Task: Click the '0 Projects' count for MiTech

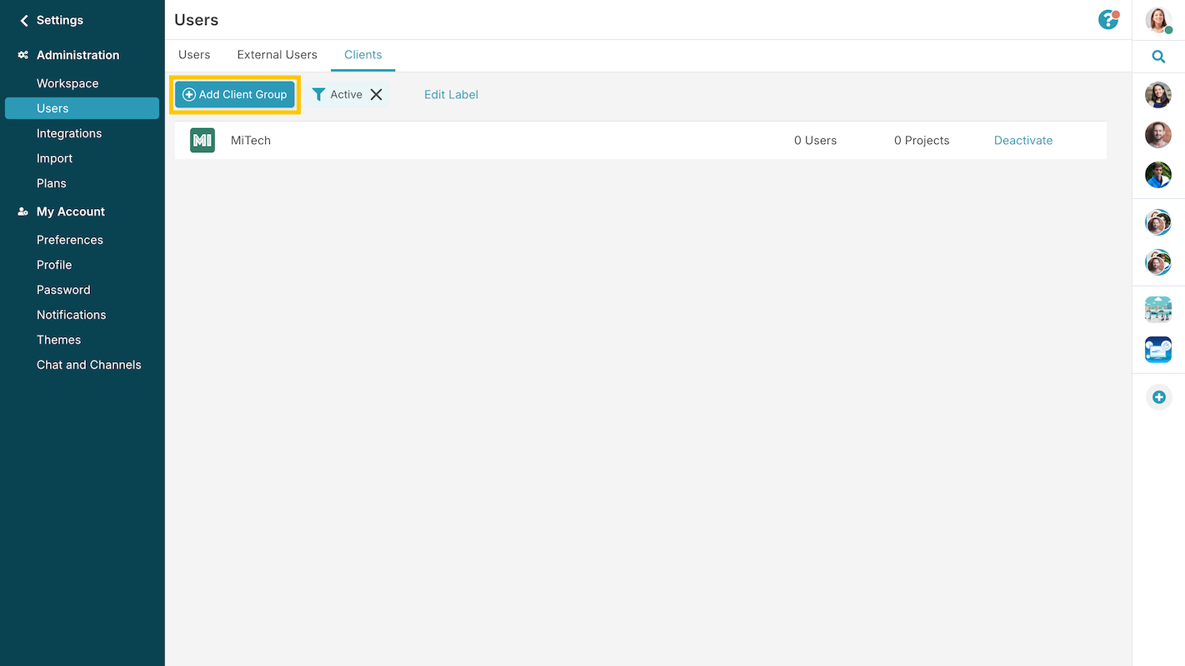Action: [x=922, y=141]
